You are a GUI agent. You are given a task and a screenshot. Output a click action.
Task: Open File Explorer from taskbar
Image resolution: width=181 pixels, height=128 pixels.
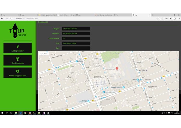[x=16, y=113]
